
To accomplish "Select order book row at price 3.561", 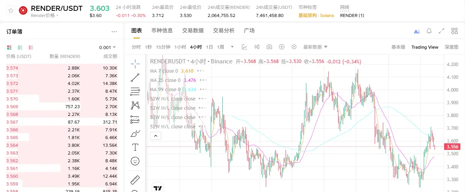I will (62, 168).
